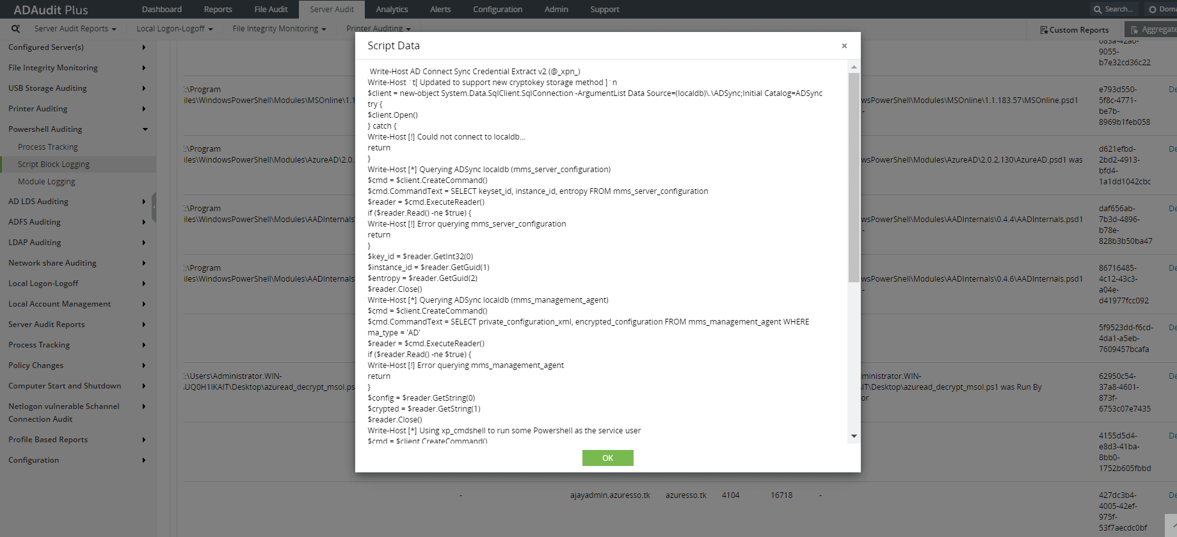Collapse the Powershell Auditing section arrow
The image size is (1177, 537).
(145, 129)
